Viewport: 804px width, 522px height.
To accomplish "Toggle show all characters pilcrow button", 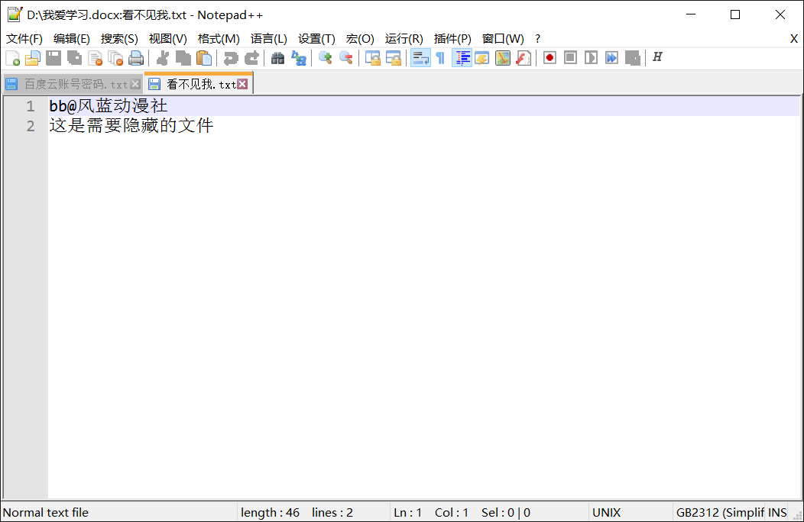I will tap(440, 58).
